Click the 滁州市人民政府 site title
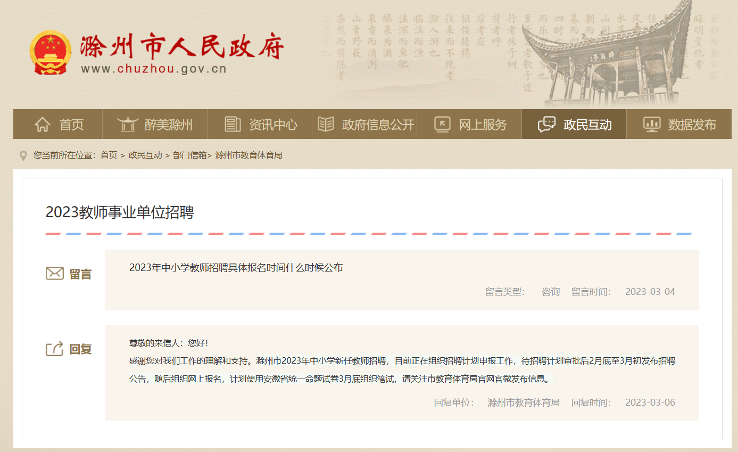 pyautogui.click(x=181, y=48)
